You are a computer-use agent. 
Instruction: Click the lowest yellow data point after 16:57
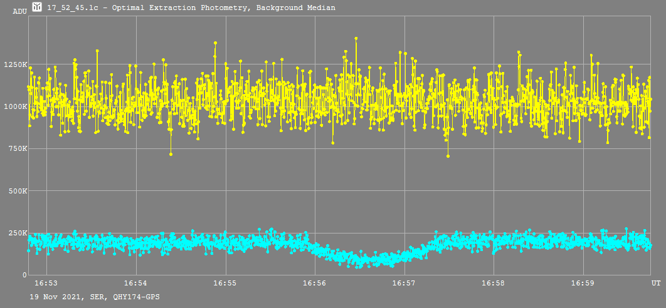pos(448,156)
